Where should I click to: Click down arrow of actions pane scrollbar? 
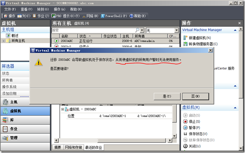(241, 148)
